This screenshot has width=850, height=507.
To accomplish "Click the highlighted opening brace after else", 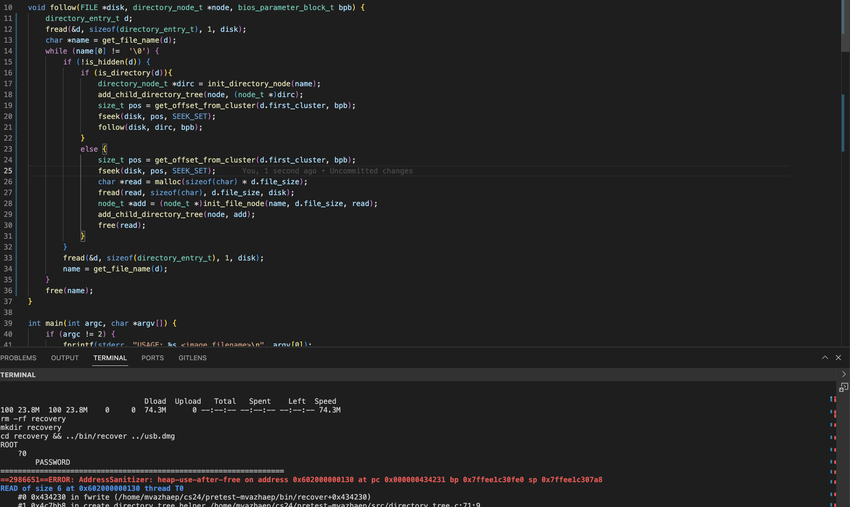I will tap(104, 149).
